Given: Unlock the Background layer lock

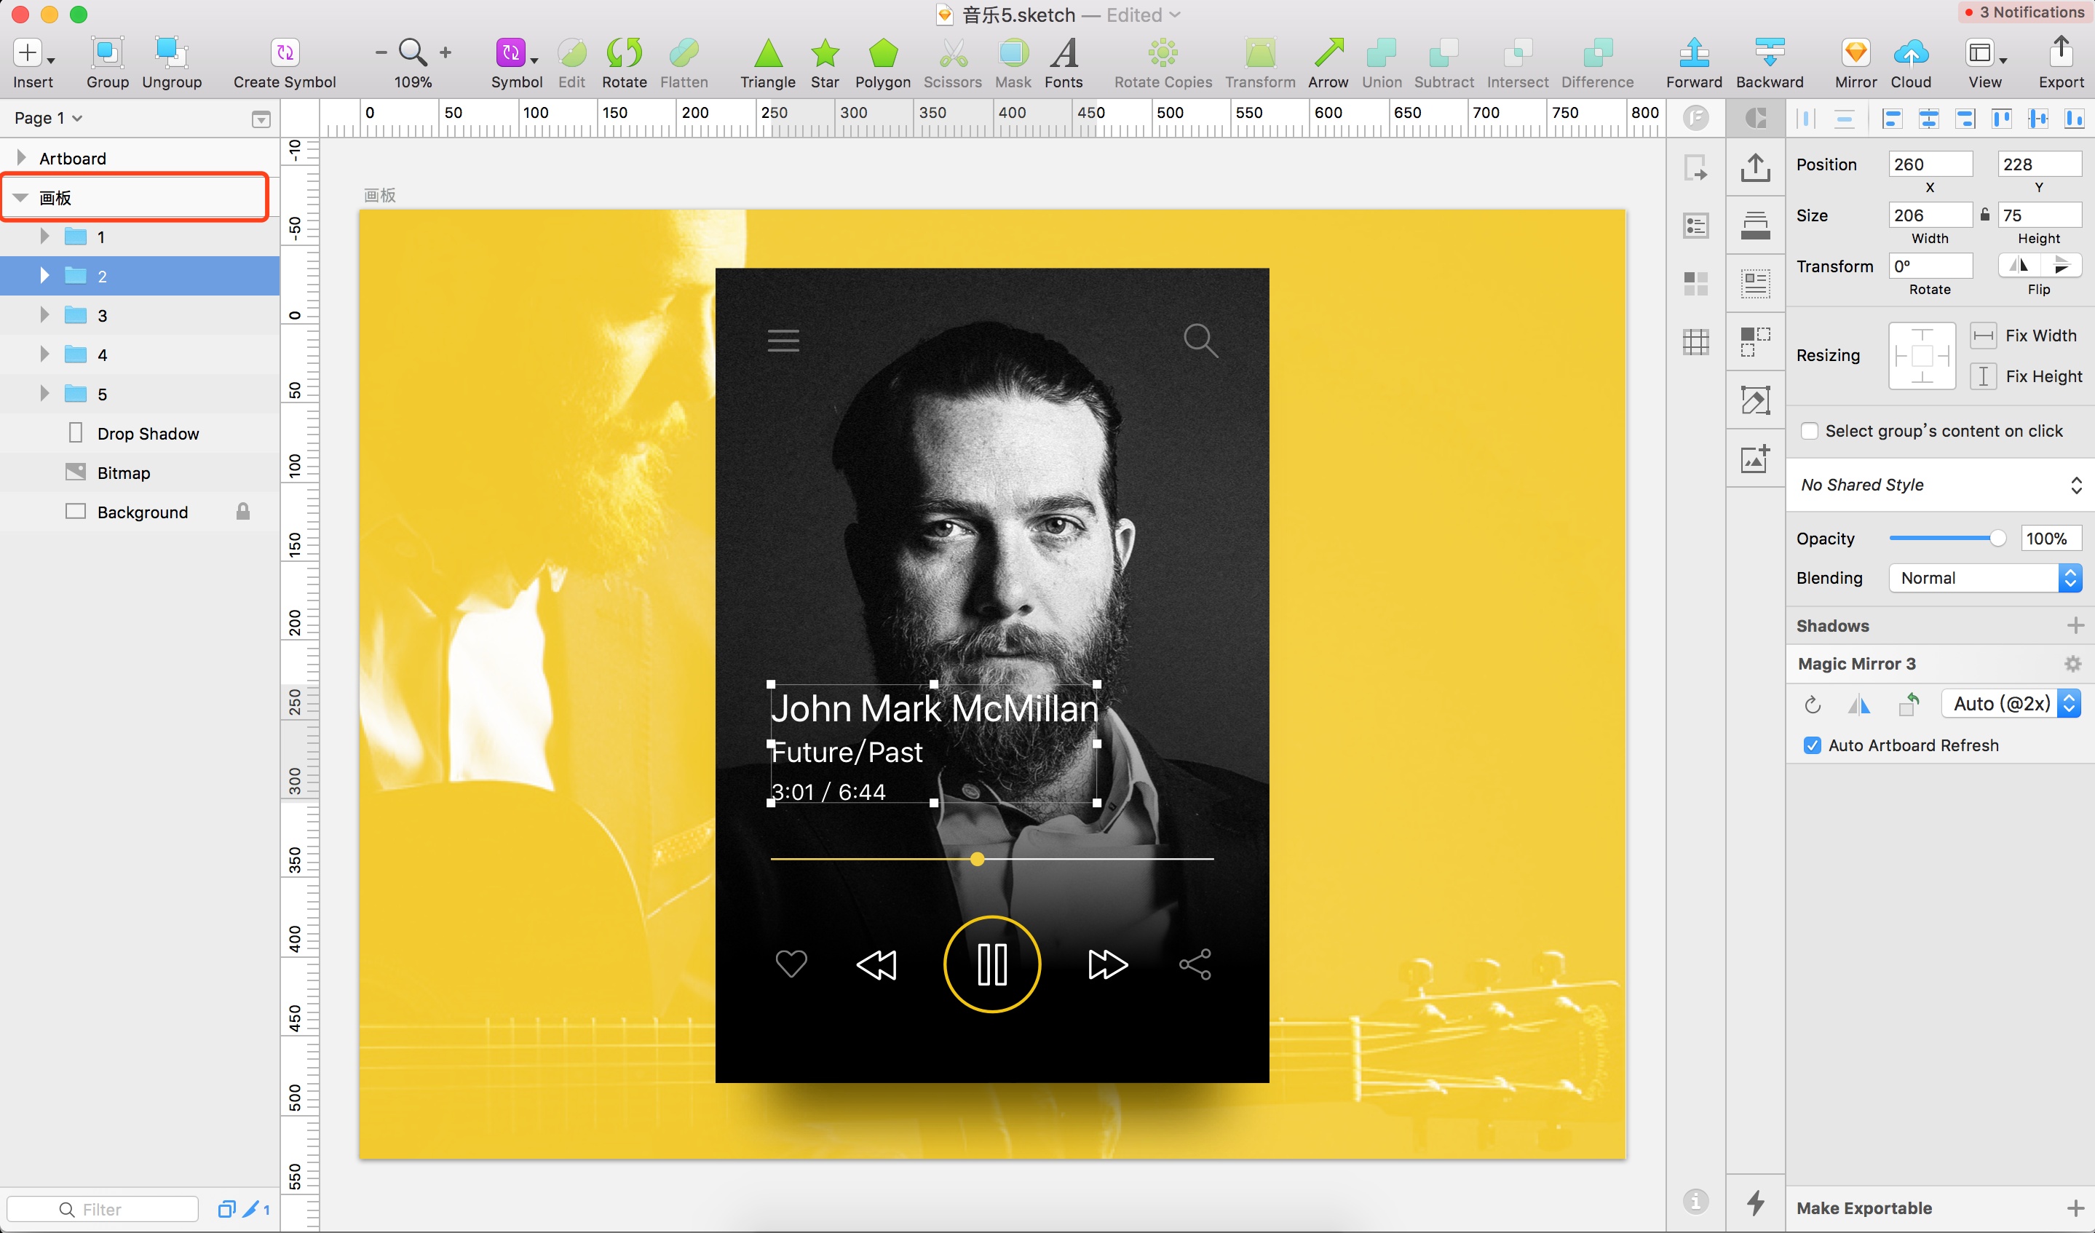Looking at the screenshot, I should point(242,512).
